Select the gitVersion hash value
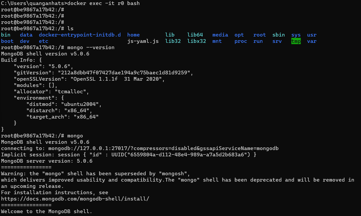Viewport: 361px width, 216px height. (125, 73)
